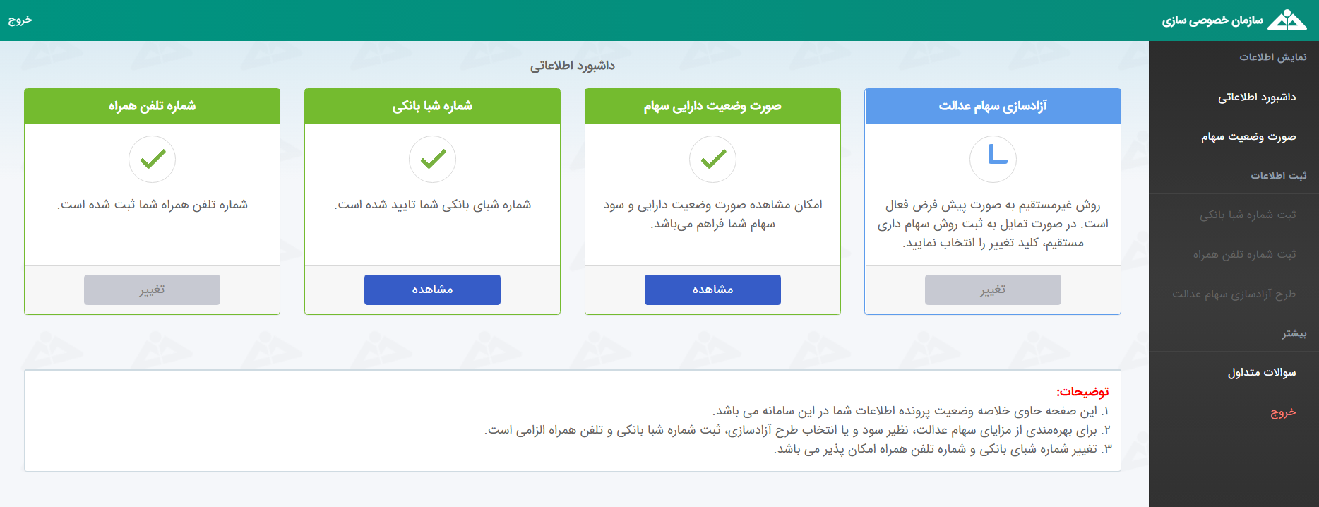Click تغییر button in آزادسازی سهام عدالت card

993,290
